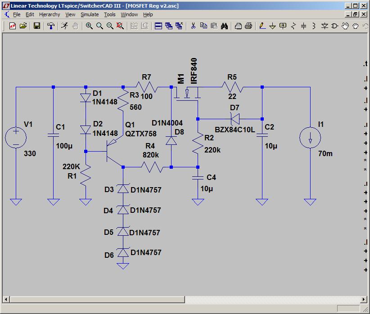Click the Close All Windows icon
370x314 pixels.
point(179,26)
